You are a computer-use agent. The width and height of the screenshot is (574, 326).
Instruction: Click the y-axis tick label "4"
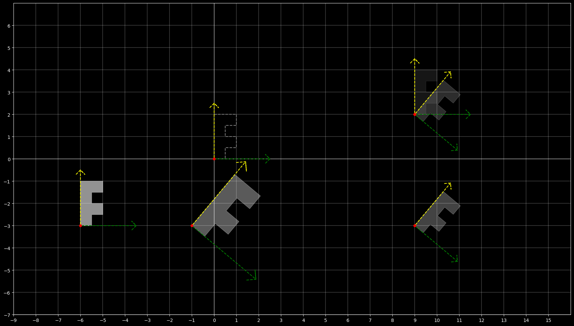[x=9, y=70]
